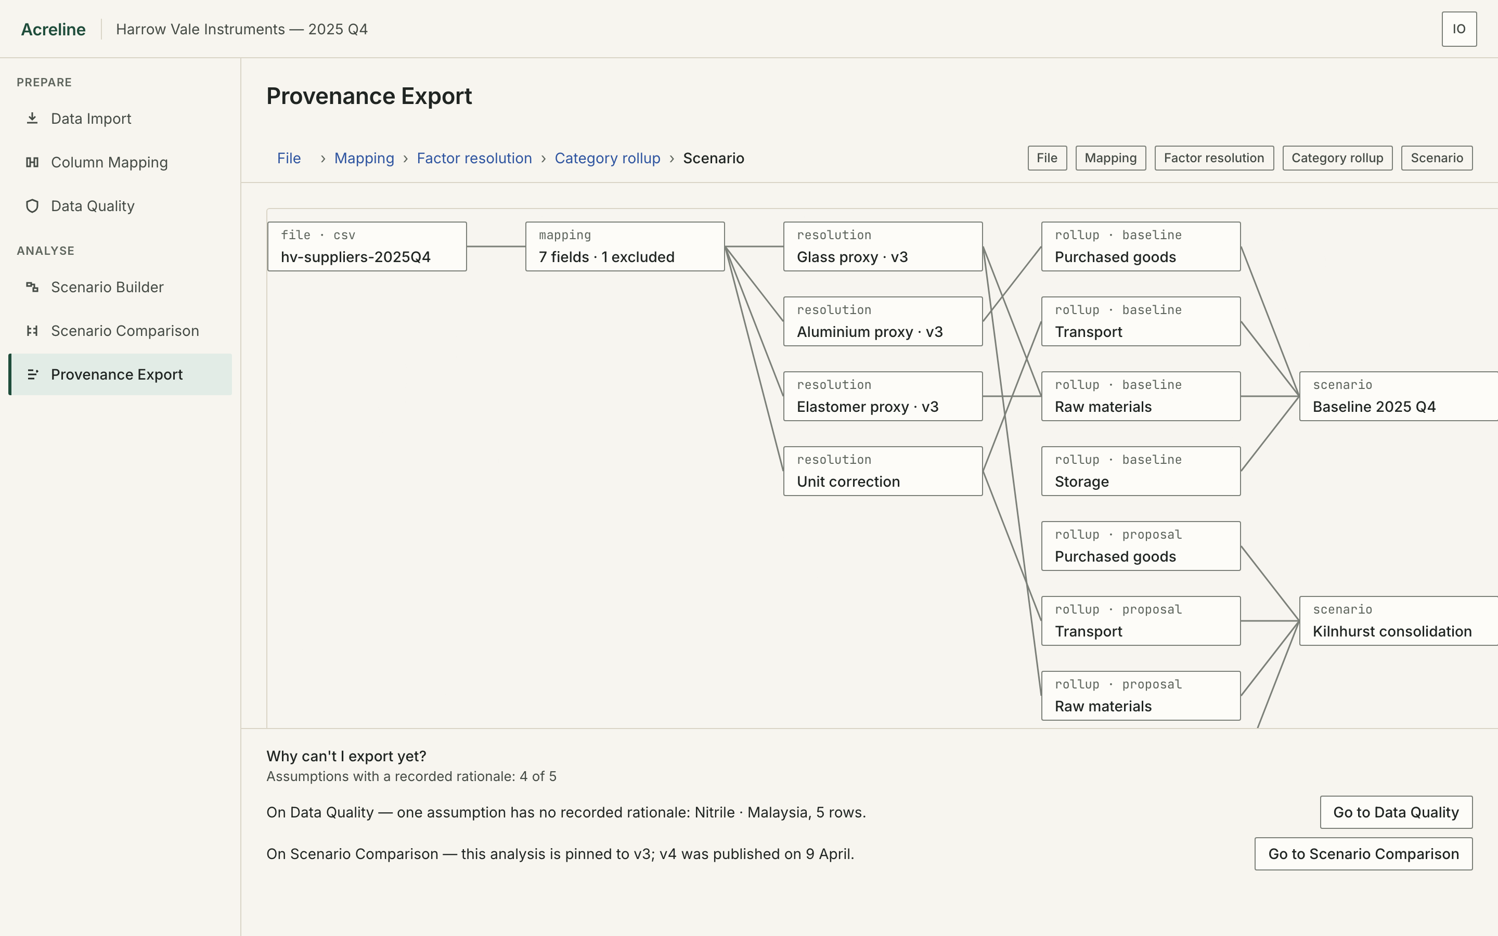Select proposal Transport rollup node
Screen dimensions: 1498x936
point(1141,621)
